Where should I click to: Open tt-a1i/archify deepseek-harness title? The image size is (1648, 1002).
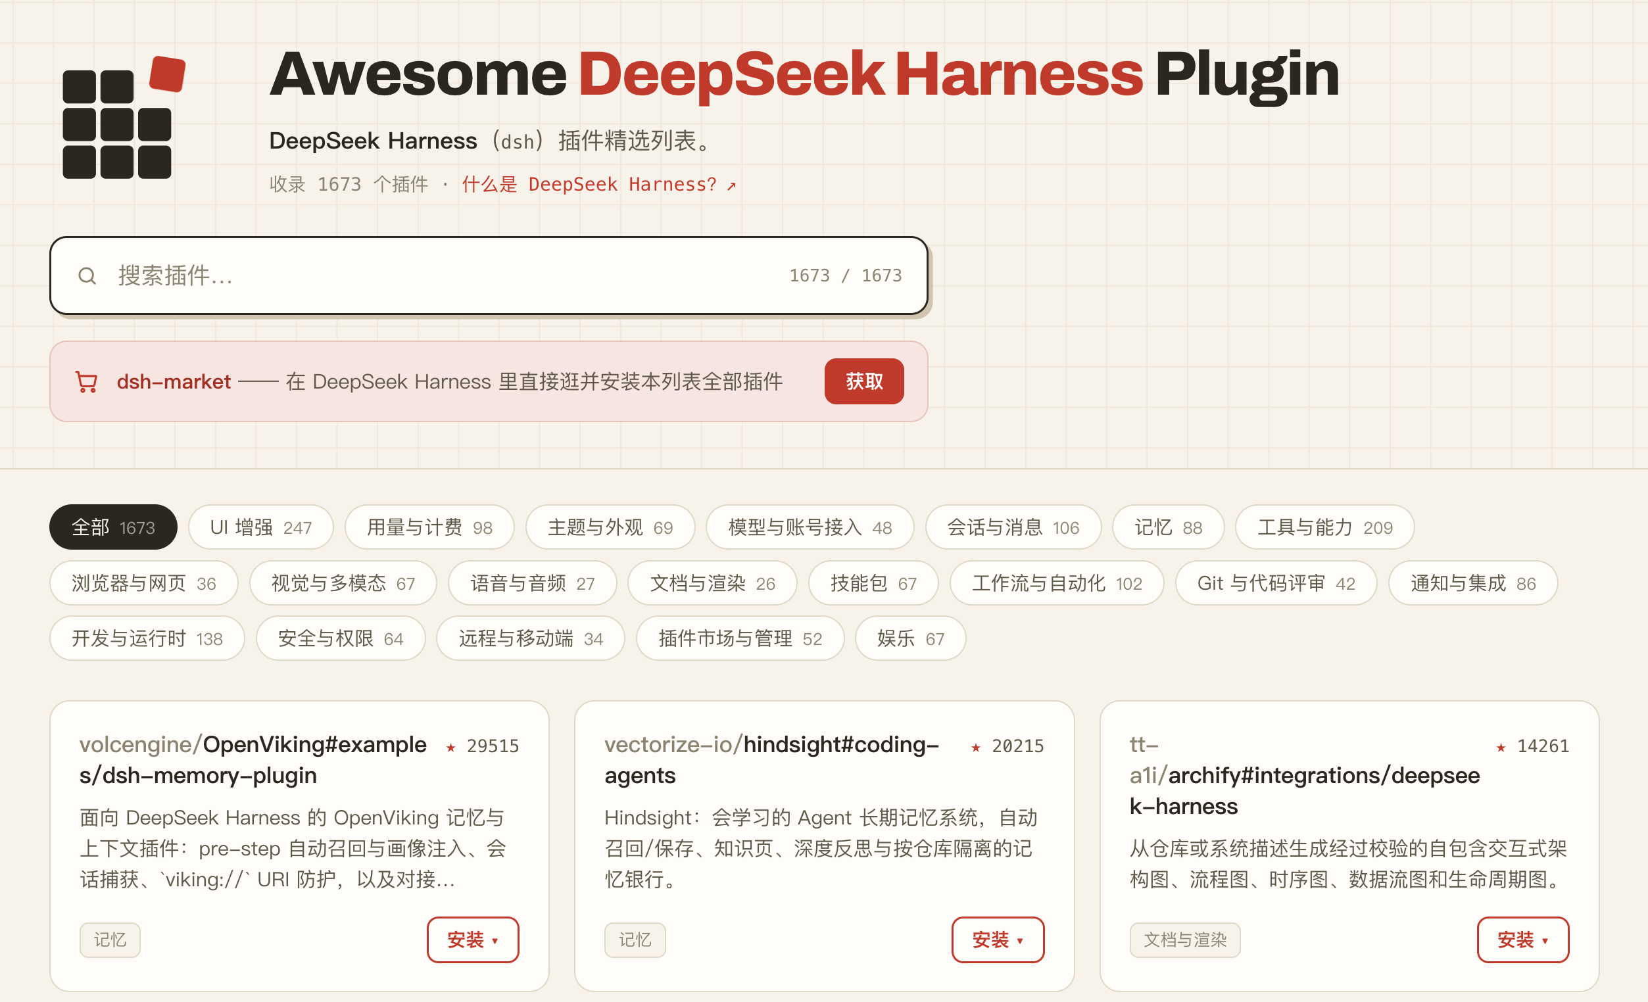coord(1304,775)
